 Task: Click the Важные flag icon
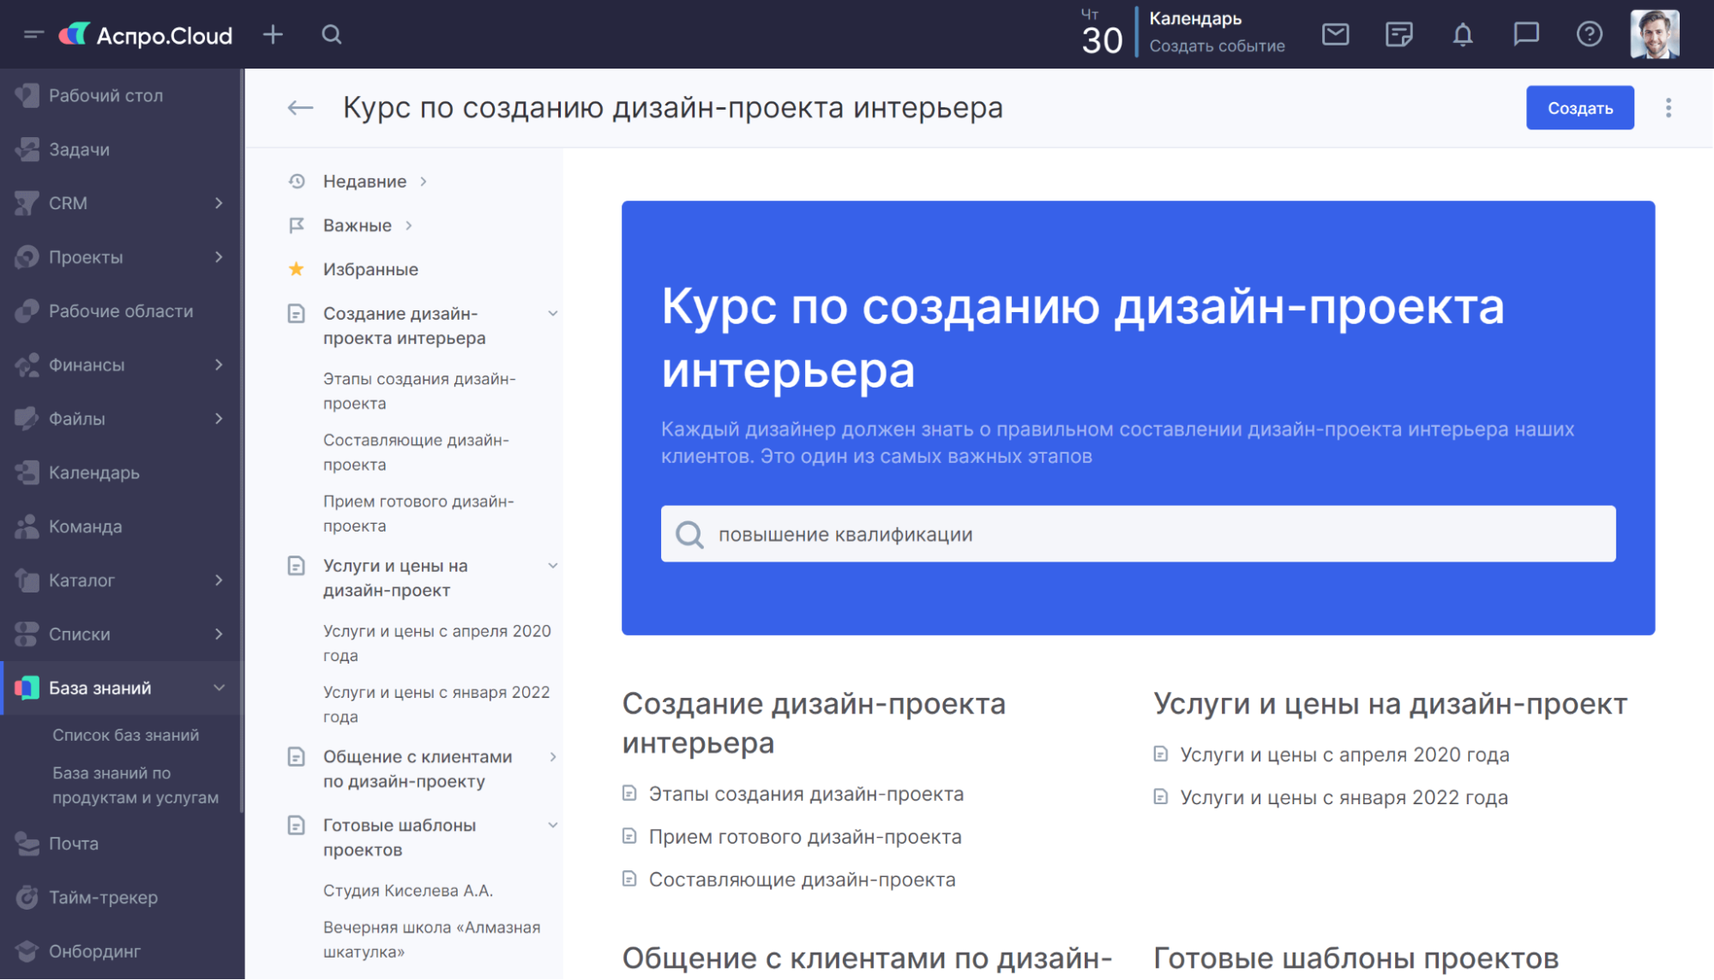pos(297,225)
